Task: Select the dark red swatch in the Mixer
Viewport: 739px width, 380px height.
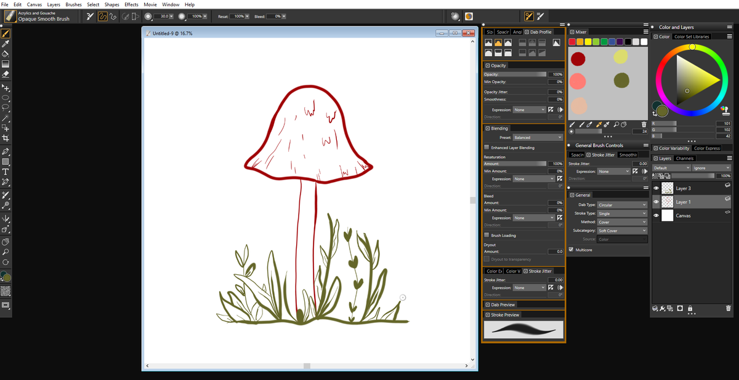Action: click(x=578, y=58)
